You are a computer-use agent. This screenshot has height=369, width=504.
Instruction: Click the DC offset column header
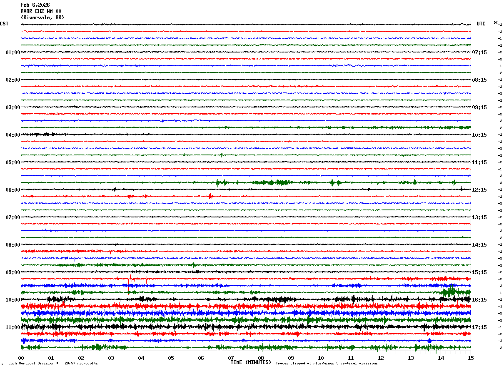coord(496,22)
